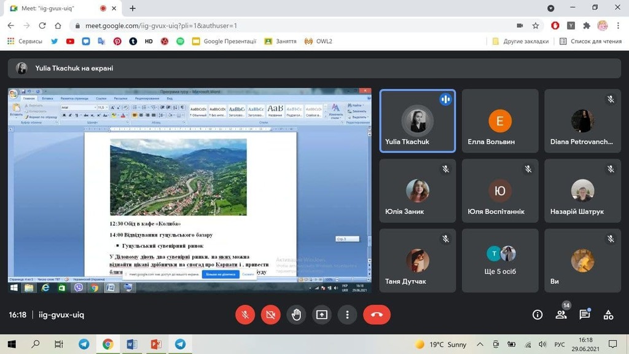629x354 pixels.
Task: Open Word from the Windows taskbar
Action: (132, 344)
